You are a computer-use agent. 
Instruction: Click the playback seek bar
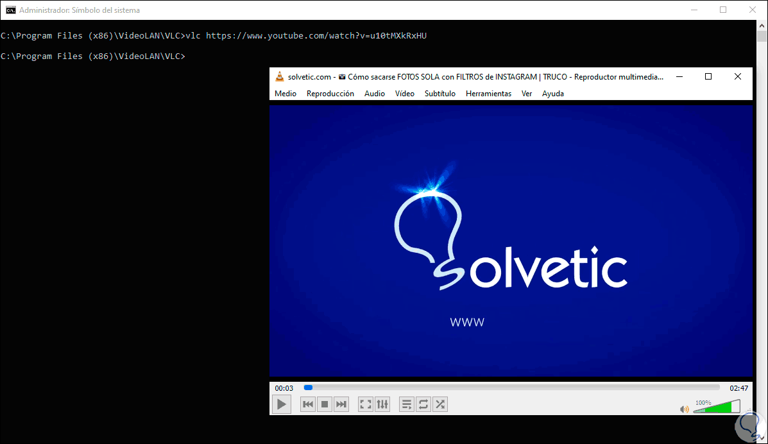coord(511,388)
